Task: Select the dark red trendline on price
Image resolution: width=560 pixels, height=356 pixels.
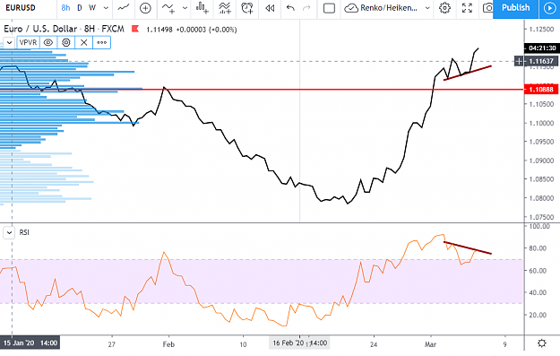Action: pyautogui.click(x=468, y=73)
